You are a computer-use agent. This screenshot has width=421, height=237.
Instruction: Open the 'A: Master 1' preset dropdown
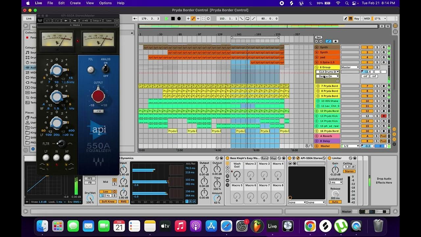[x=78, y=25]
